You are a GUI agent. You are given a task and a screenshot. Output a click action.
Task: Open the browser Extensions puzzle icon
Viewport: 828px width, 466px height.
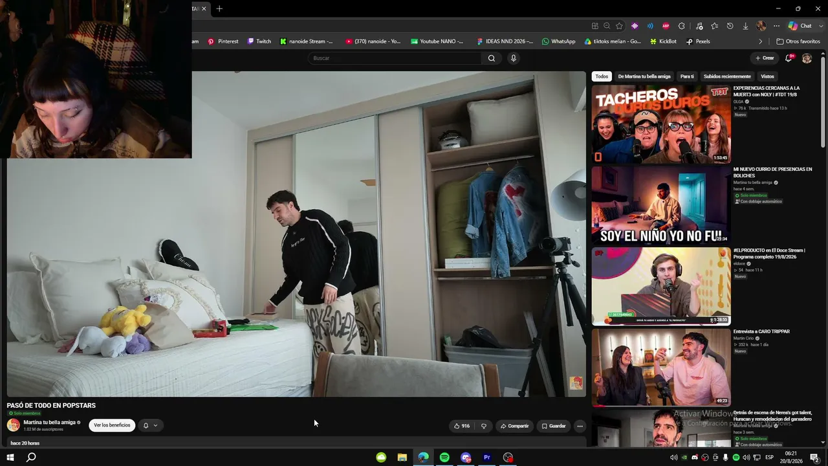click(682, 26)
